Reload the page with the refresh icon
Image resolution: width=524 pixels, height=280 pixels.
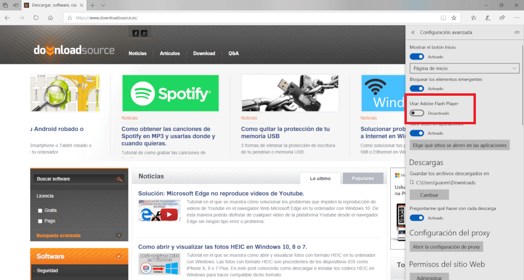click(36, 18)
